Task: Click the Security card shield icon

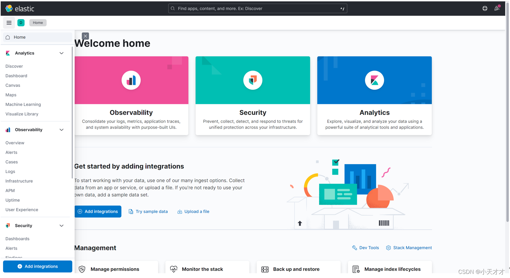Action: point(253,80)
